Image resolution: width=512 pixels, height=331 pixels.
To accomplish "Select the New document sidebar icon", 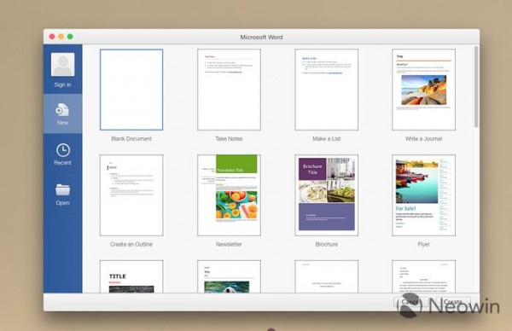I will coord(62,110).
